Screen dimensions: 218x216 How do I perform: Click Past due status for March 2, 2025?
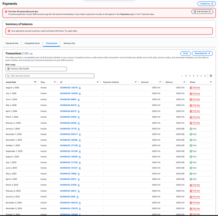point(195,185)
